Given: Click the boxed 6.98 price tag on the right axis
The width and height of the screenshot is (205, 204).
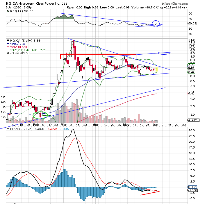Looking at the screenshot, I should (x=191, y=68).
